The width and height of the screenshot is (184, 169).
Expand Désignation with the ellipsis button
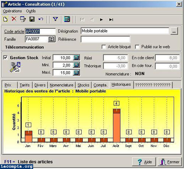pyautogui.click(x=174, y=31)
